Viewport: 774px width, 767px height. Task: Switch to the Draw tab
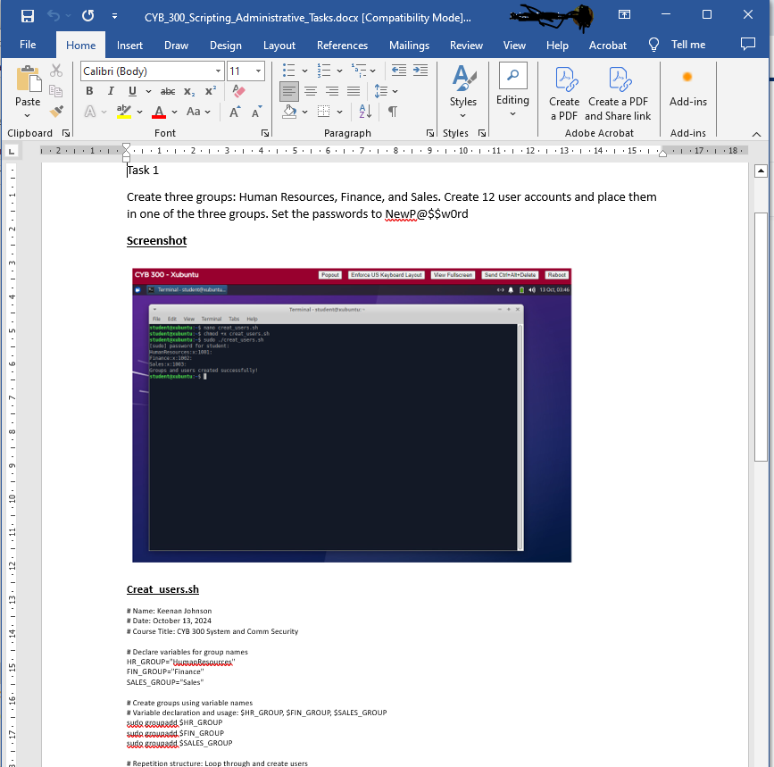point(176,46)
